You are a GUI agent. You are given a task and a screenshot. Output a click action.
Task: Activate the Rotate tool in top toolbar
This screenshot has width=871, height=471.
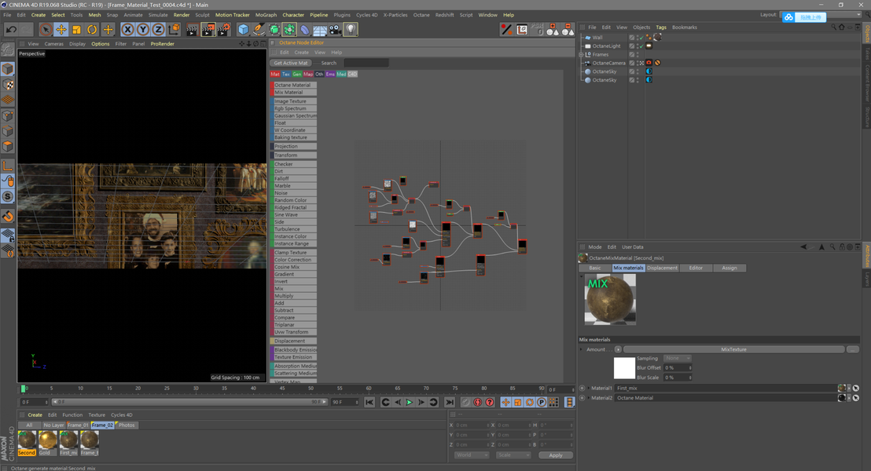click(92, 29)
